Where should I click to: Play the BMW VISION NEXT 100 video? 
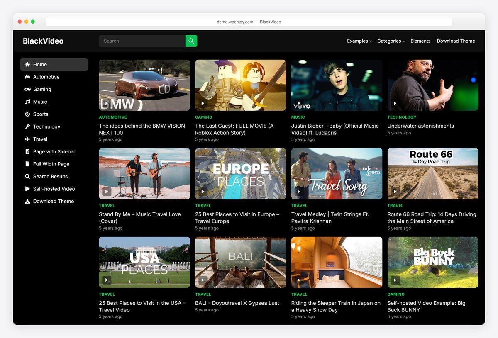point(107,103)
